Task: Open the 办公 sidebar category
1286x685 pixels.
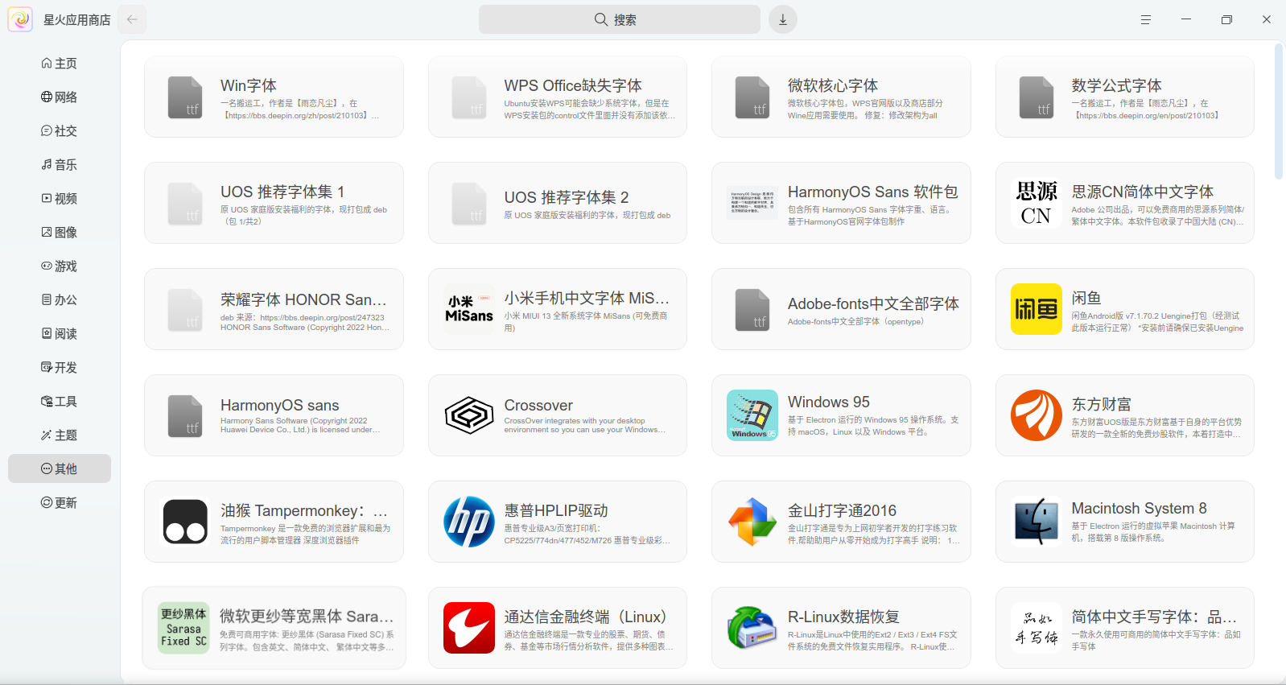Action: tap(60, 299)
